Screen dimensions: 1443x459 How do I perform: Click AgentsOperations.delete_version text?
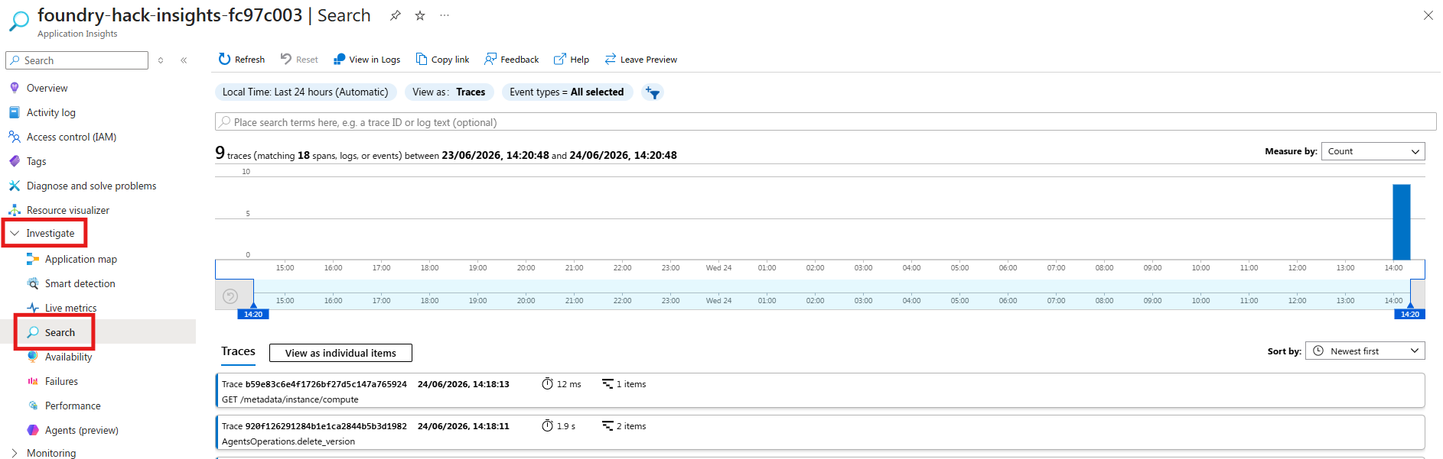(x=288, y=441)
